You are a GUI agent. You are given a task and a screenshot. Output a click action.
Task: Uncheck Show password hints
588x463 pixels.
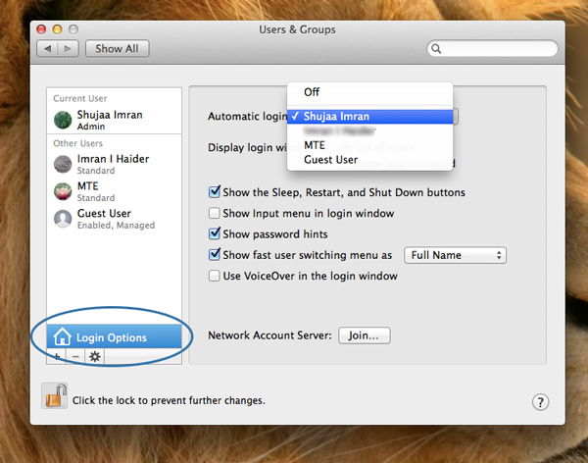pyautogui.click(x=214, y=233)
